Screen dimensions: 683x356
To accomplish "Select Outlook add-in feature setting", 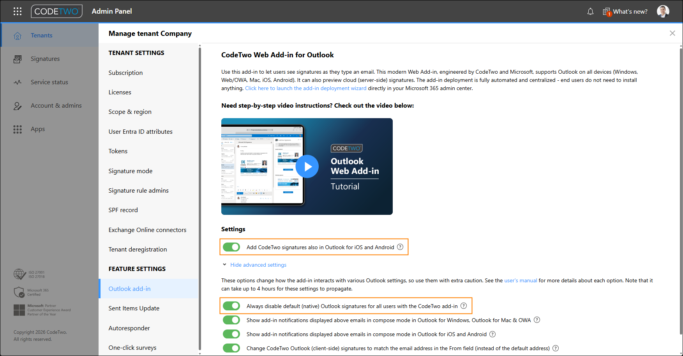I will coord(148,289).
